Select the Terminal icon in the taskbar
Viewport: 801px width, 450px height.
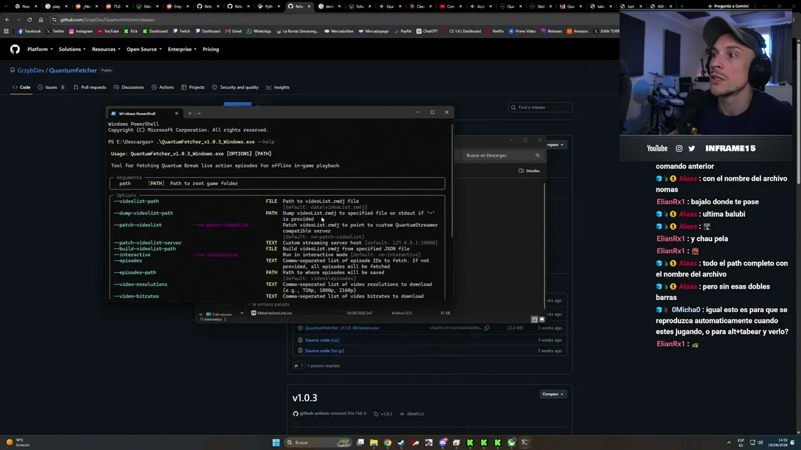[525, 442]
